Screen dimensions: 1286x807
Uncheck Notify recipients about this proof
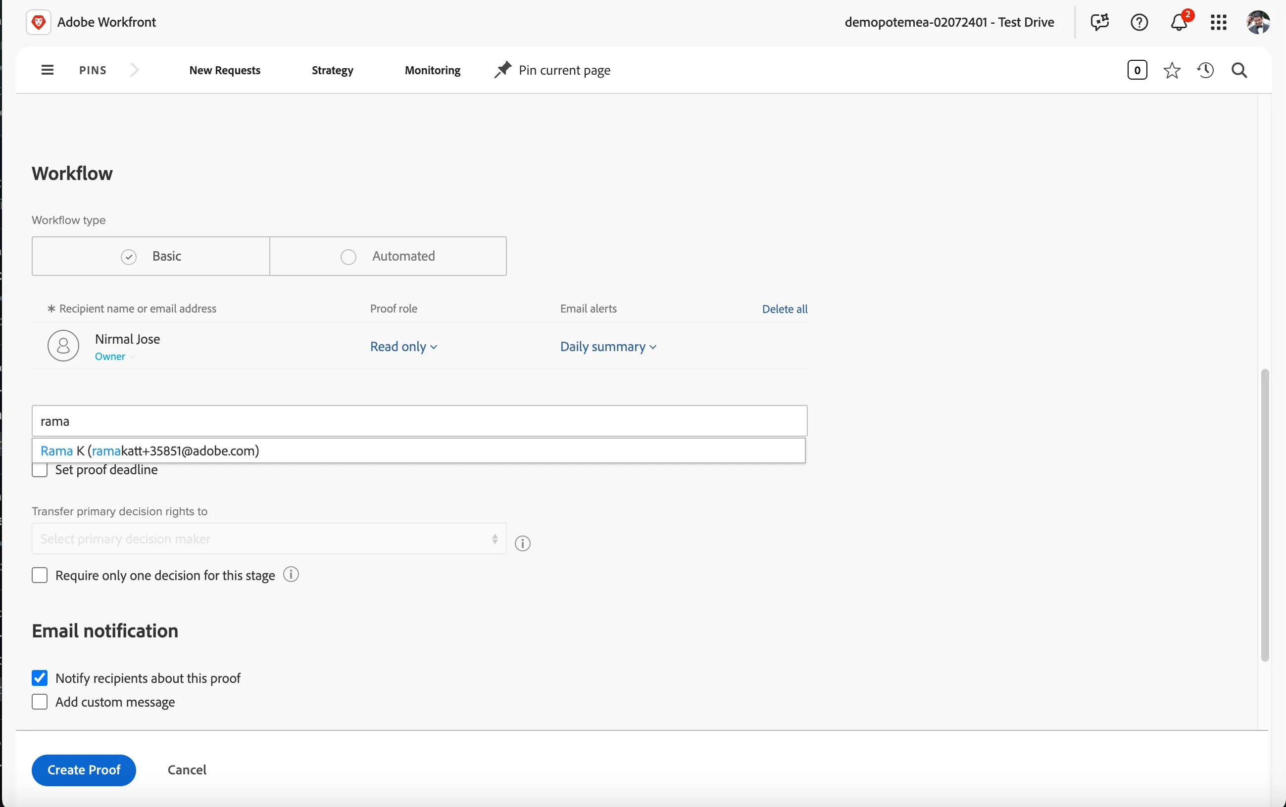point(40,678)
